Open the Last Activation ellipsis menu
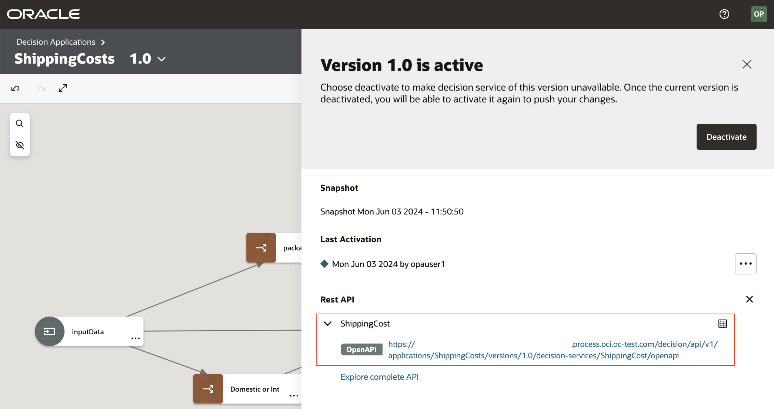774x409 pixels. (745, 264)
